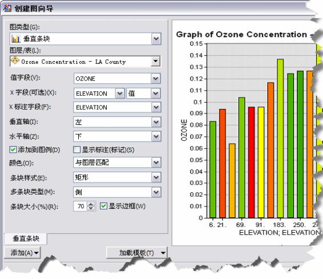The width and height of the screenshot is (323, 279).
Task: Expand the X 字段 ELEVATION dropdown
Action: click(x=120, y=94)
